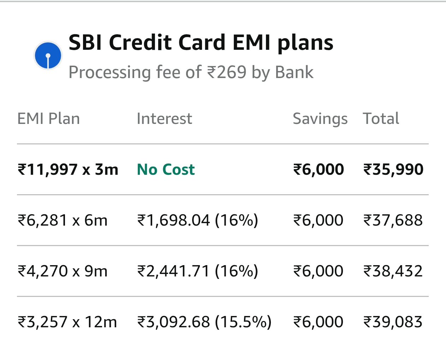The width and height of the screenshot is (446, 346).
Task: Tap the ₹37,688 total for 6 months
Action: pos(393,220)
